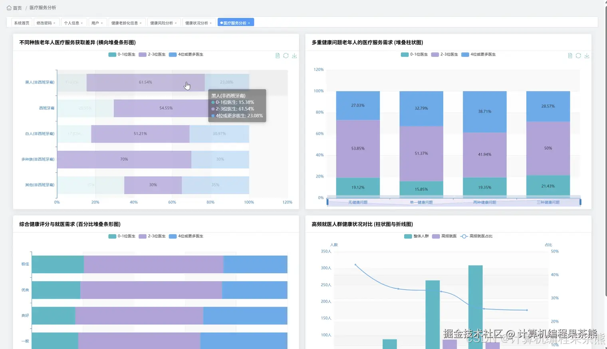The image size is (607, 349).
Task: Click 27.03% segment of 无健康问题 column
Action: coord(358,106)
